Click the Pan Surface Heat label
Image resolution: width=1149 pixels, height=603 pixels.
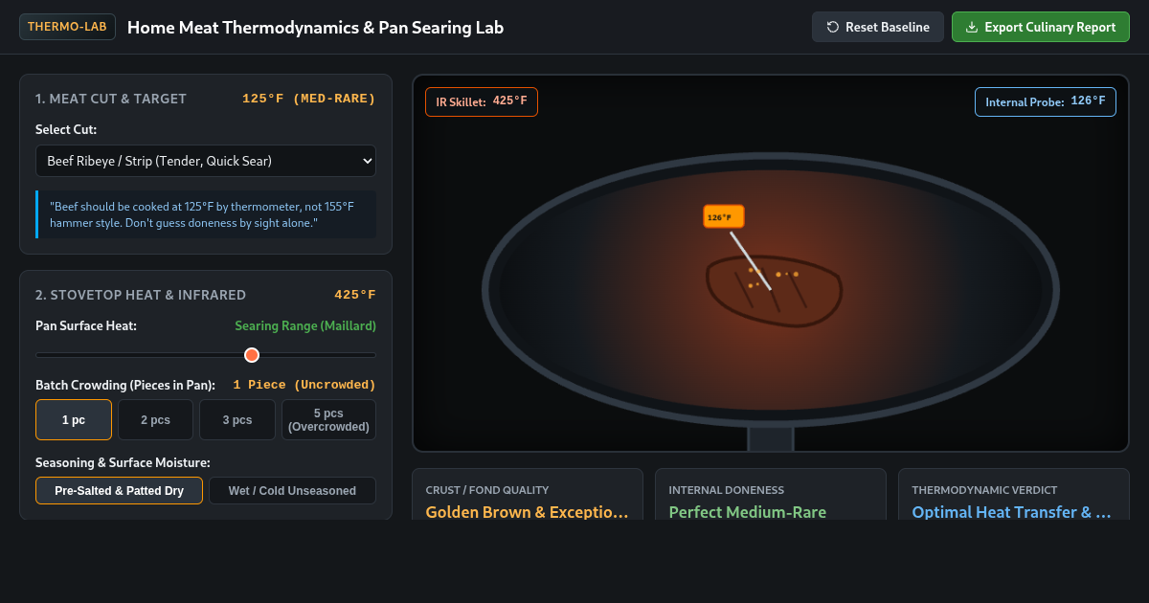tap(86, 325)
